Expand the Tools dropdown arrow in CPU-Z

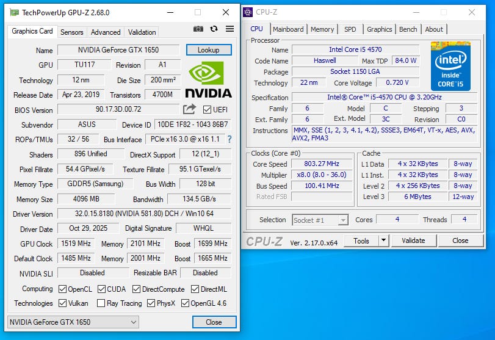click(383, 241)
